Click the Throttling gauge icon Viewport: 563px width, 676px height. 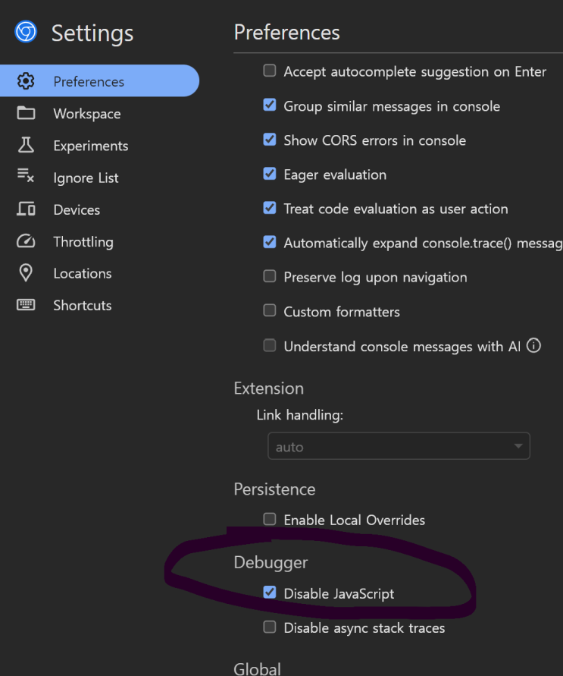coord(26,242)
